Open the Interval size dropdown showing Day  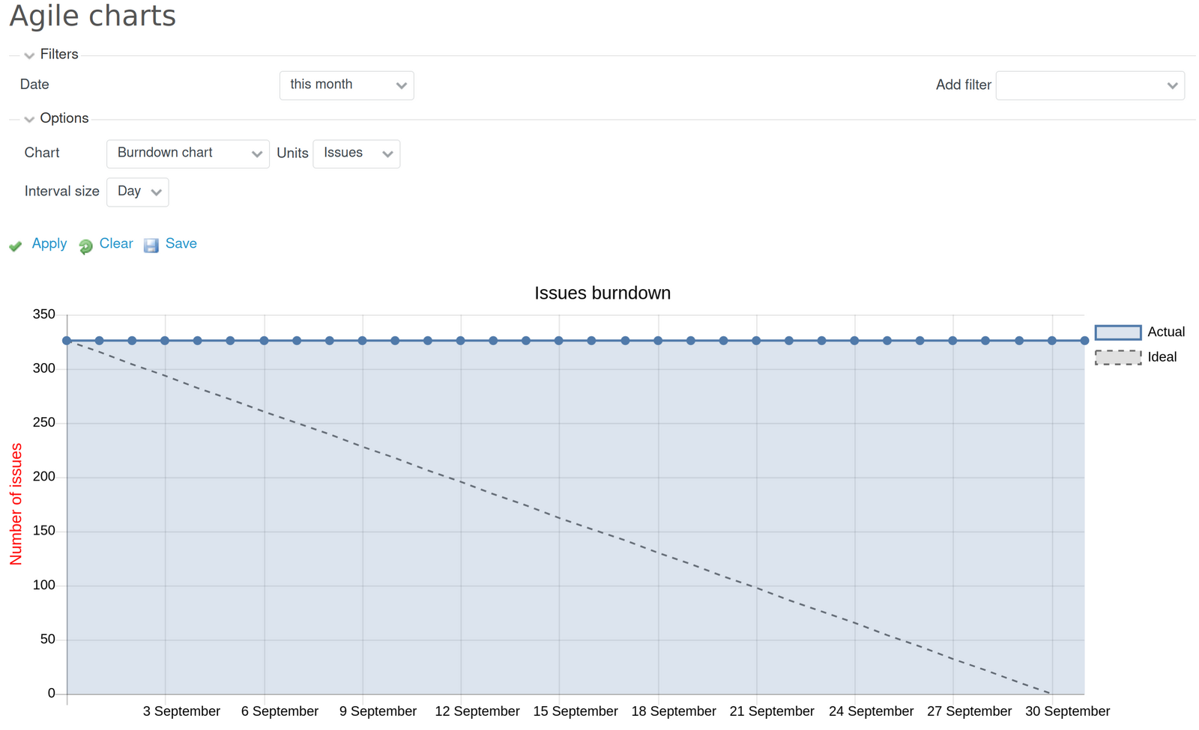(155, 192)
